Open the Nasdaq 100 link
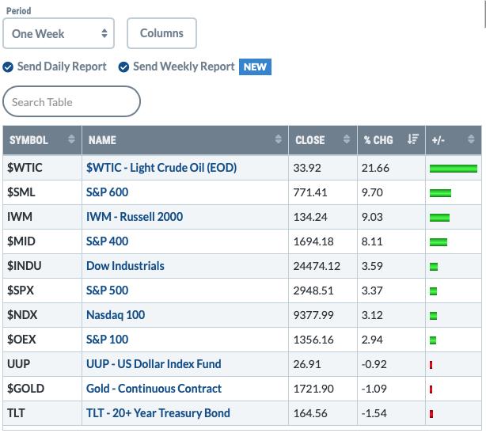The width and height of the screenshot is (486, 433). (x=116, y=315)
